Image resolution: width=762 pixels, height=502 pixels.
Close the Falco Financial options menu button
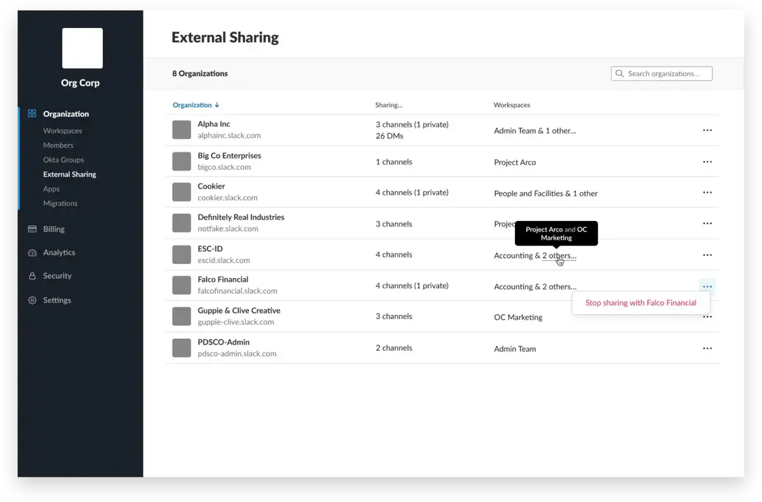[x=707, y=286]
